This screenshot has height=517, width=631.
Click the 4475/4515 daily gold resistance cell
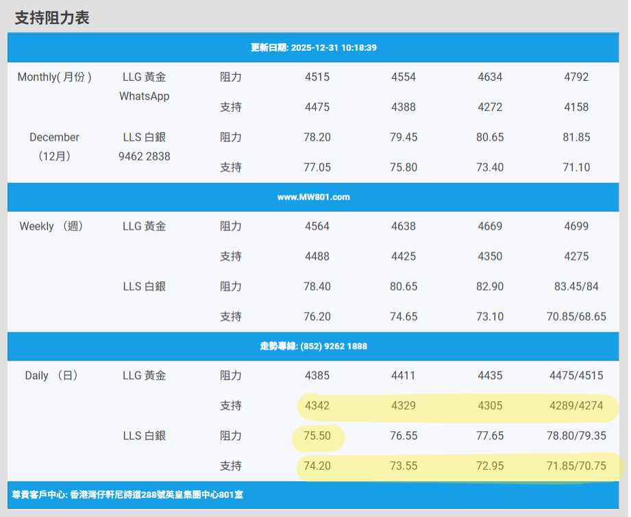click(576, 376)
